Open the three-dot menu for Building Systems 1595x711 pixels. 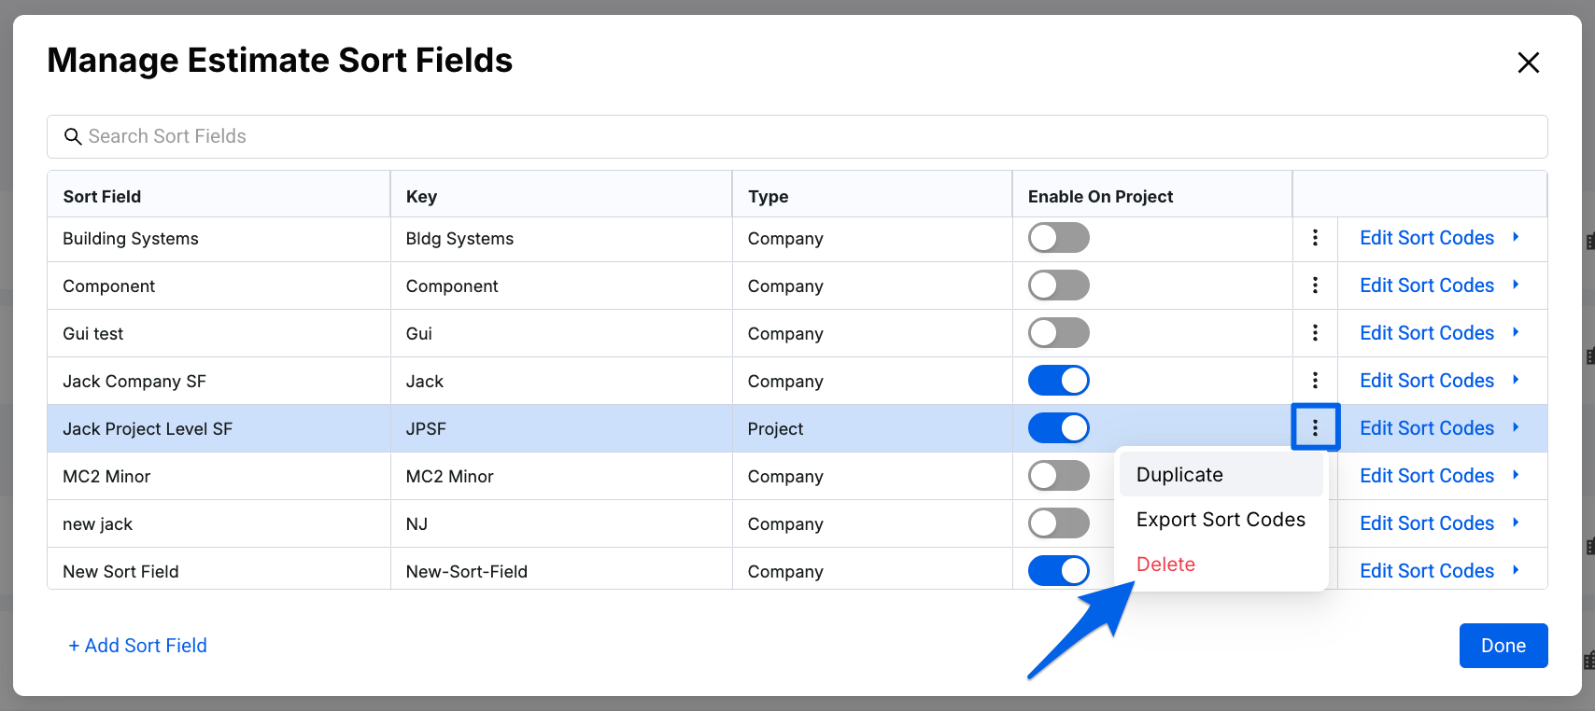[x=1315, y=238]
